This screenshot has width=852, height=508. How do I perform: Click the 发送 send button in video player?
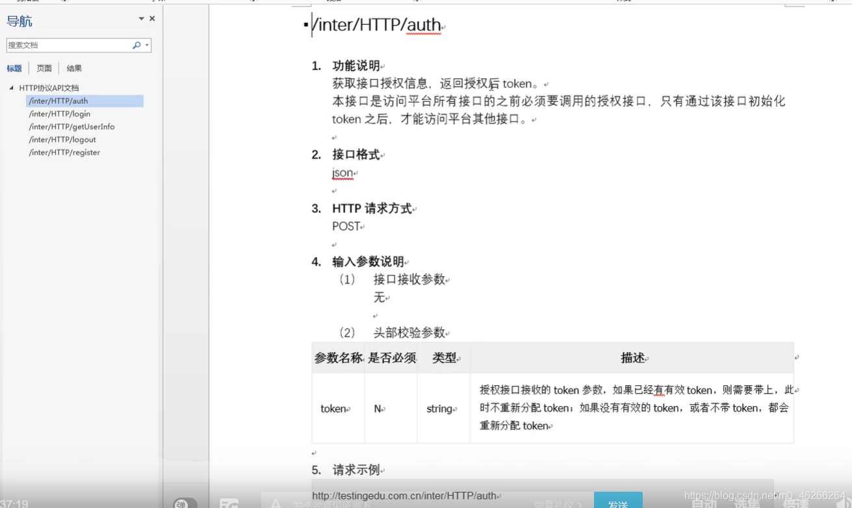618,500
